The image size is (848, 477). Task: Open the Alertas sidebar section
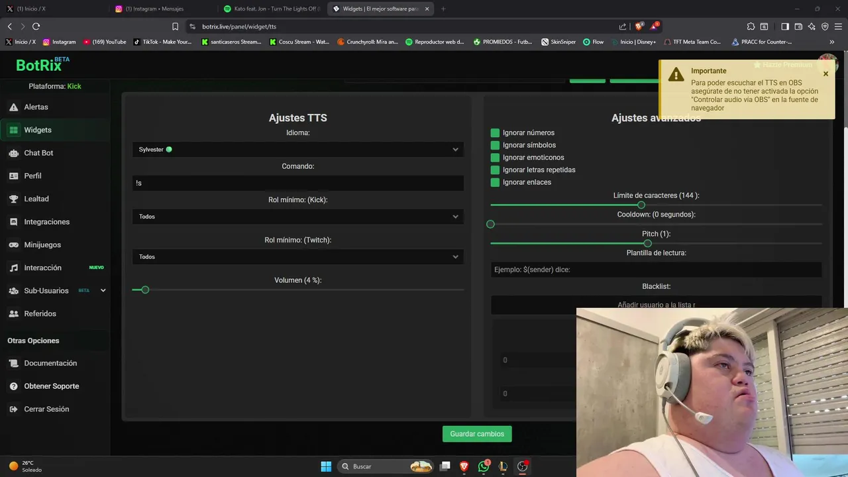pyautogui.click(x=36, y=107)
